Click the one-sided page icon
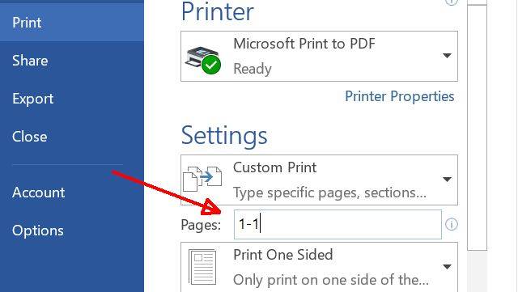This screenshot has width=518, height=292. click(x=202, y=267)
